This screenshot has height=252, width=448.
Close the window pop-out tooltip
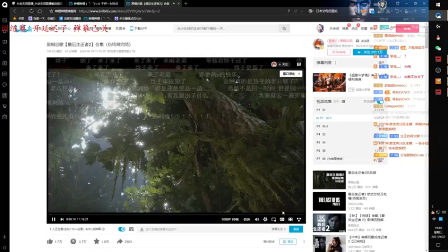pos(299,74)
